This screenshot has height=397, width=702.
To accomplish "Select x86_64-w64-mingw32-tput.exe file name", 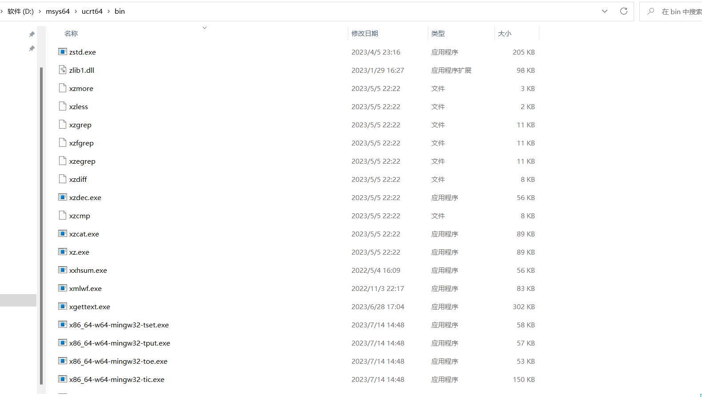I will pyautogui.click(x=120, y=343).
